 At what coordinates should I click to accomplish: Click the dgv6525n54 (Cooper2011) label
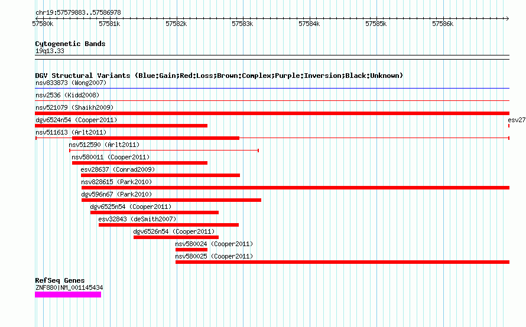131,207
